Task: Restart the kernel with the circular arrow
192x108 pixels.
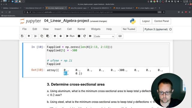Action: point(85,36)
